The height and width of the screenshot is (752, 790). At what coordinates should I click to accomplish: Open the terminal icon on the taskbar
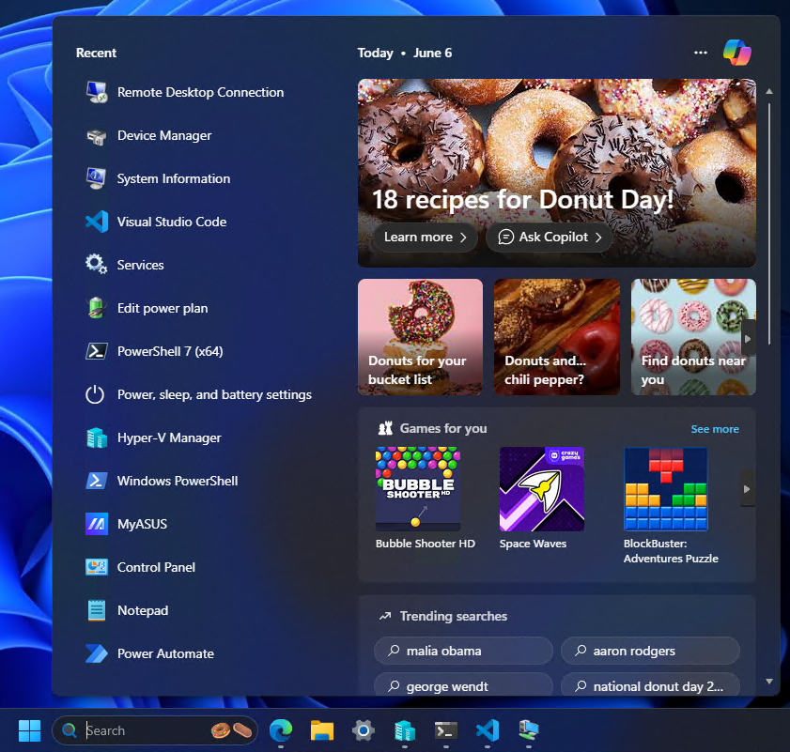tap(446, 730)
